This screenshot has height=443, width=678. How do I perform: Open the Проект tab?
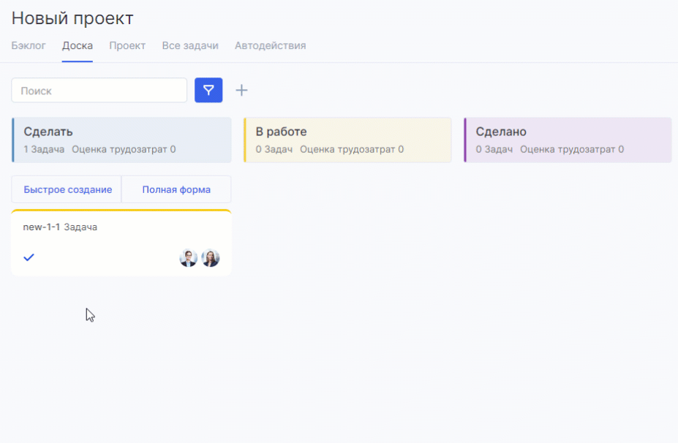pyautogui.click(x=127, y=45)
